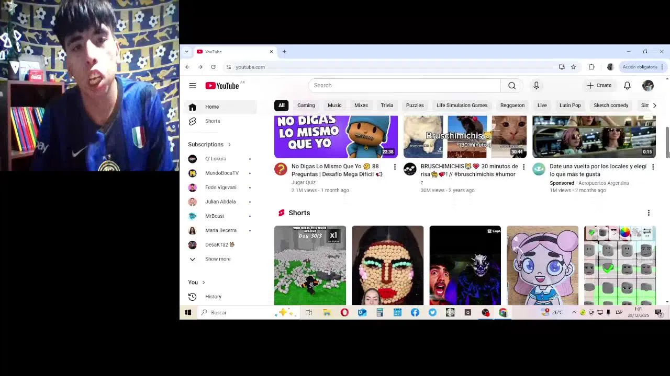Select the Mixes filter chip

pos(361,105)
